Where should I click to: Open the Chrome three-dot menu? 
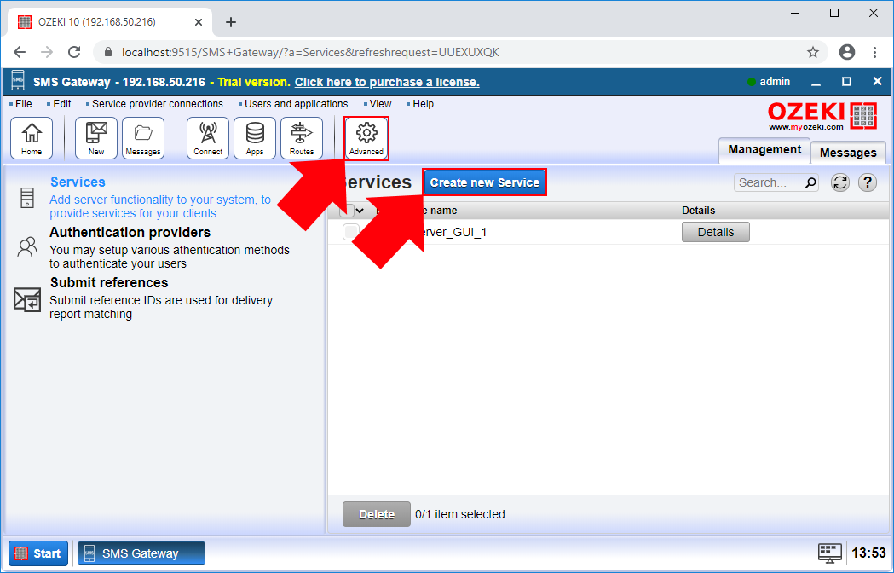(874, 53)
